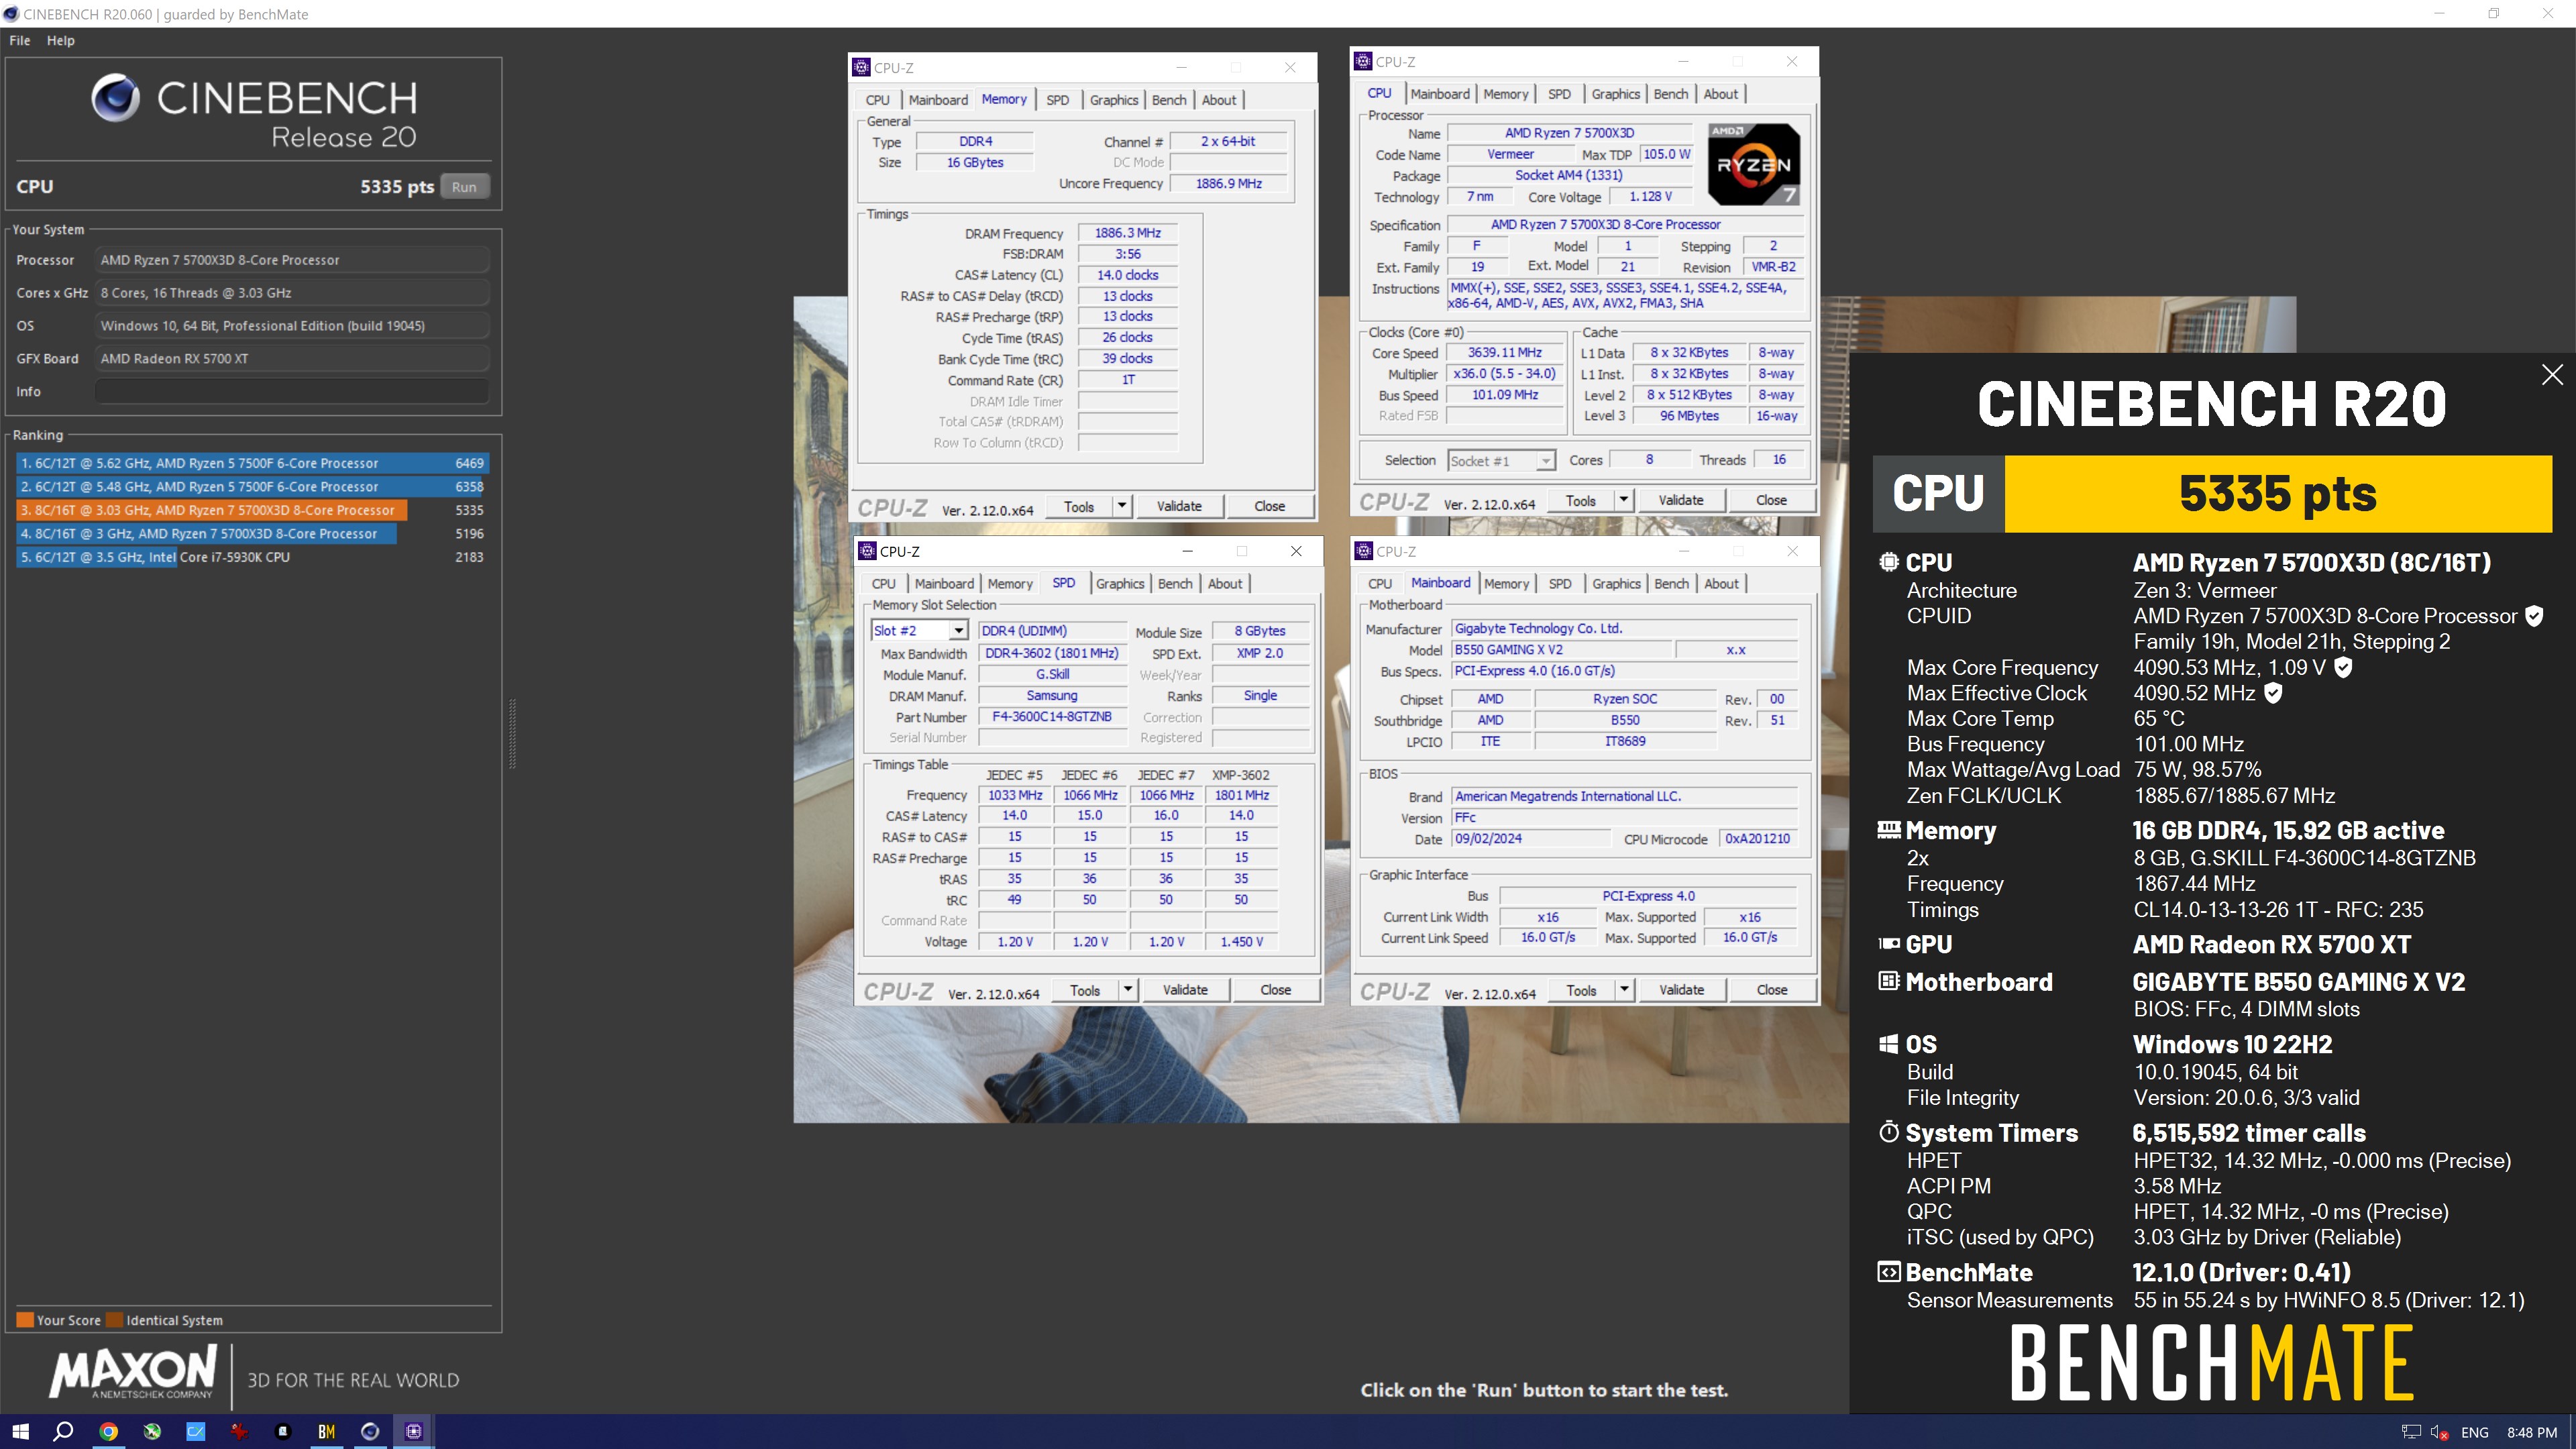
Task: Close the BenchMate result panel with X
Action: [2552, 374]
